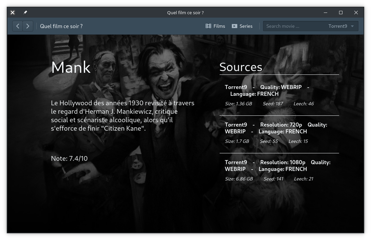
Task: Open the Torrent9 provider dropdown
Action: tap(341, 26)
